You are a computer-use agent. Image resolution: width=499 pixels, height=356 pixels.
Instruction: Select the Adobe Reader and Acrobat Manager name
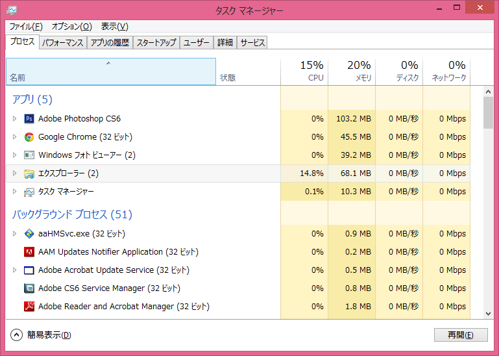(x=124, y=306)
